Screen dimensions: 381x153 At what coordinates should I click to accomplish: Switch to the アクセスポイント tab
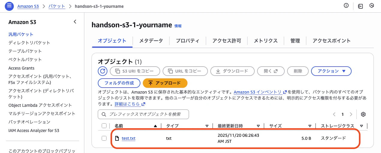(x=331, y=41)
